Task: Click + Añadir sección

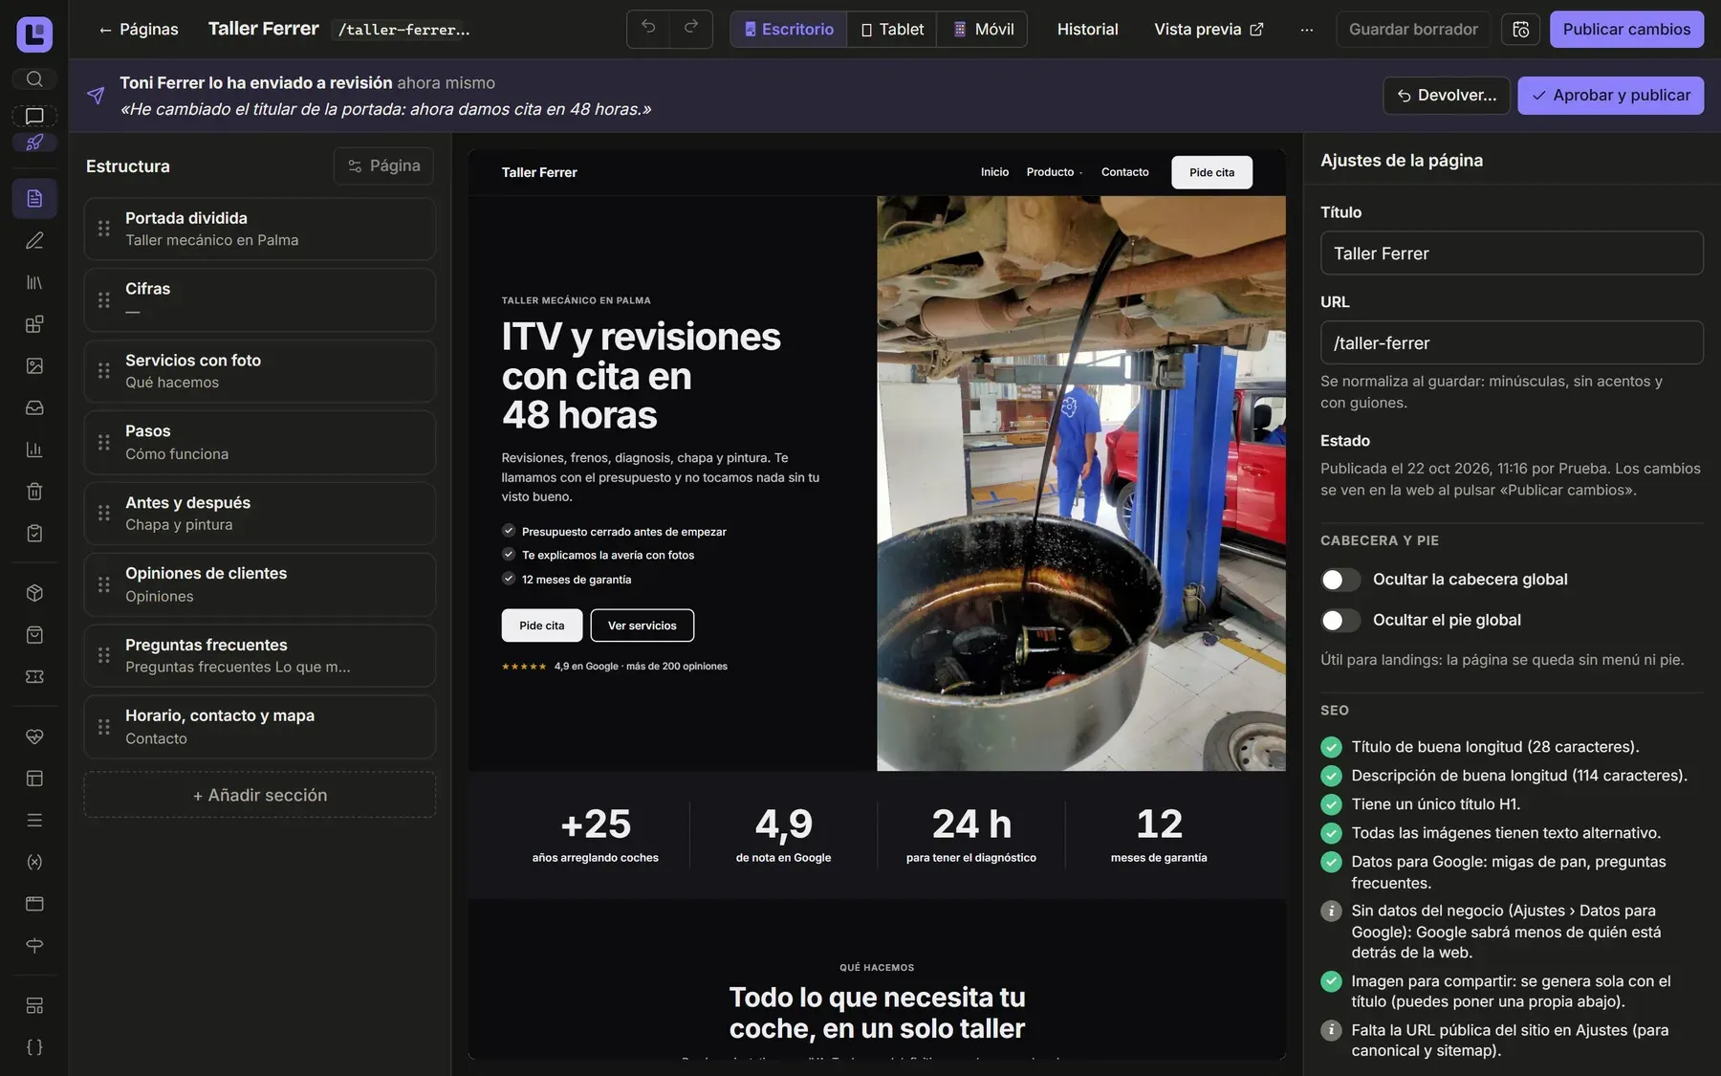Action: point(260,795)
